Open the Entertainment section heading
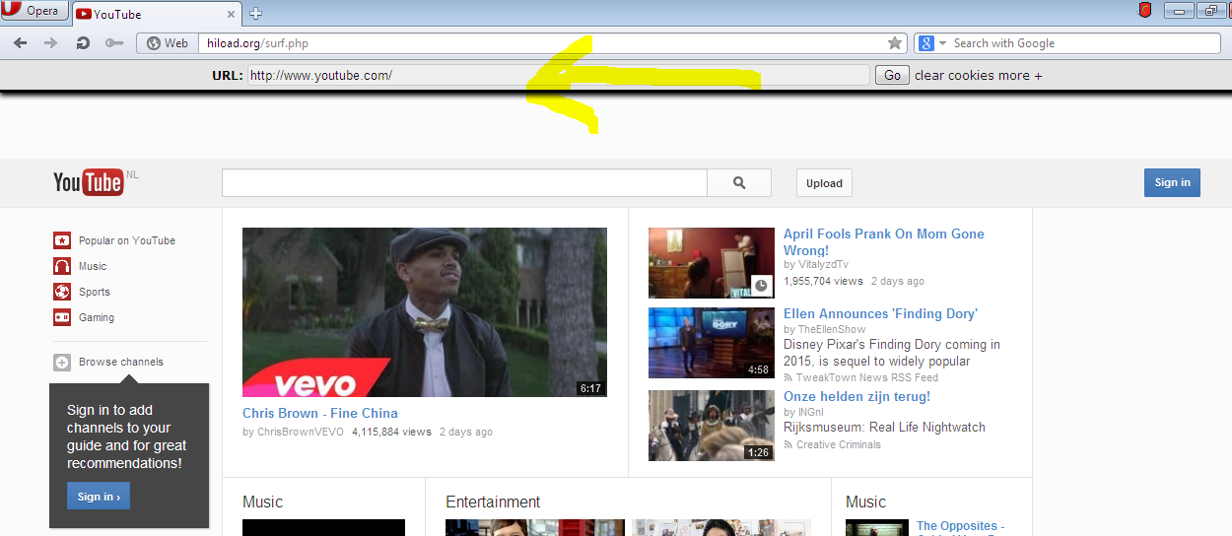Image resolution: width=1232 pixels, height=536 pixels. tap(493, 502)
